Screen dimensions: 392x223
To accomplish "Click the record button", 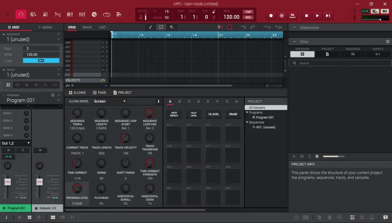I will click(271, 15).
